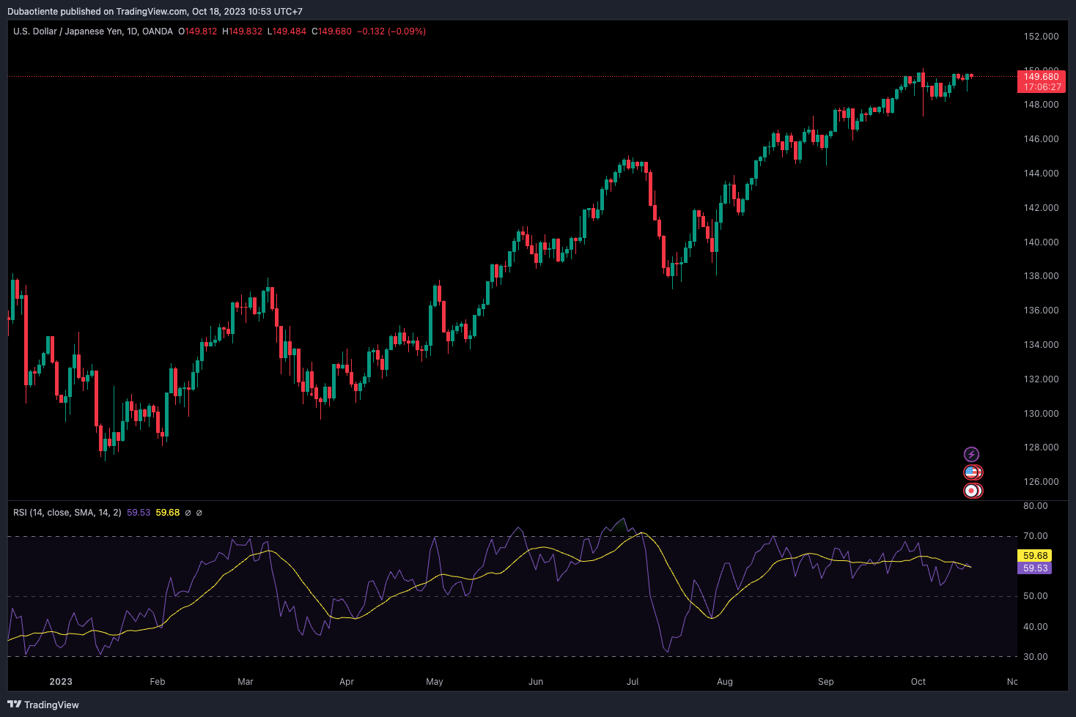Click the close price value C149.680

[x=331, y=31]
